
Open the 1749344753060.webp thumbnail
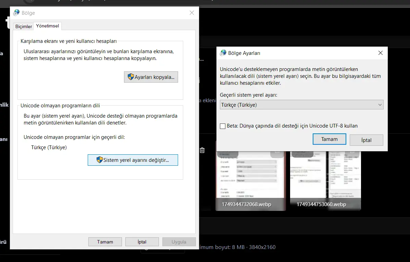point(325,181)
